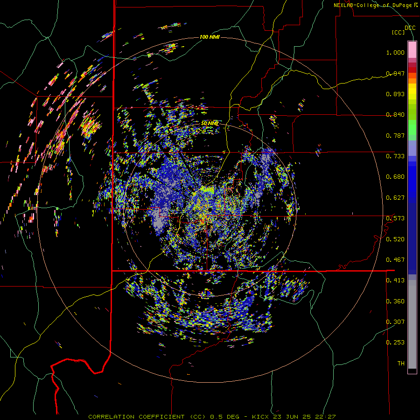This screenshot has width=420, height=420.
Task: Click the TH label at the scale bottom
Action: click(x=401, y=364)
